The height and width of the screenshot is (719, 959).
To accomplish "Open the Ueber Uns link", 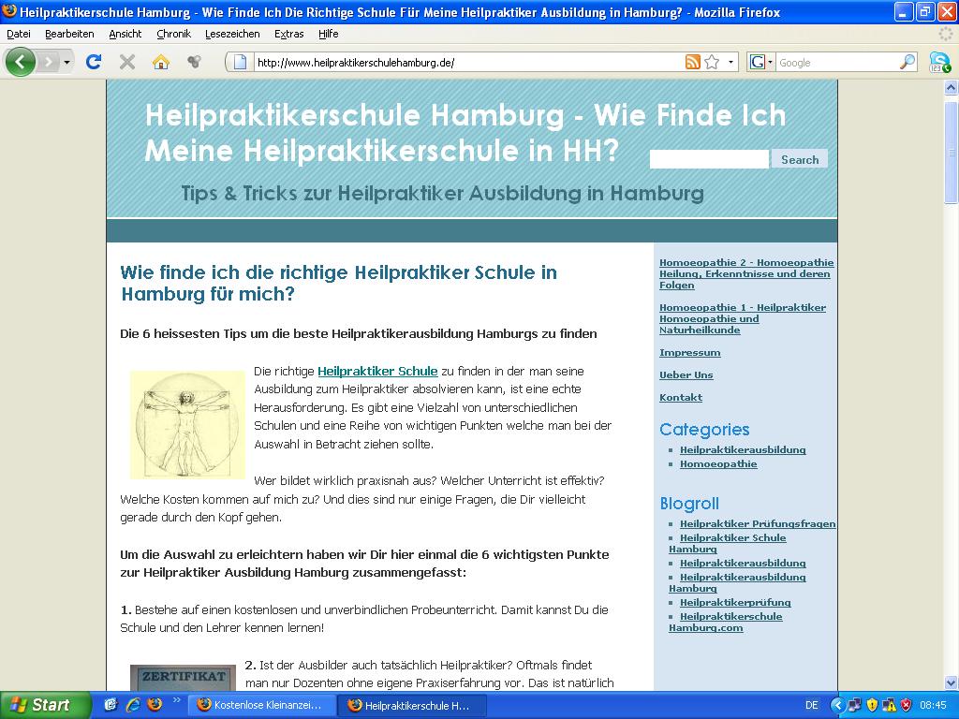I will [686, 374].
